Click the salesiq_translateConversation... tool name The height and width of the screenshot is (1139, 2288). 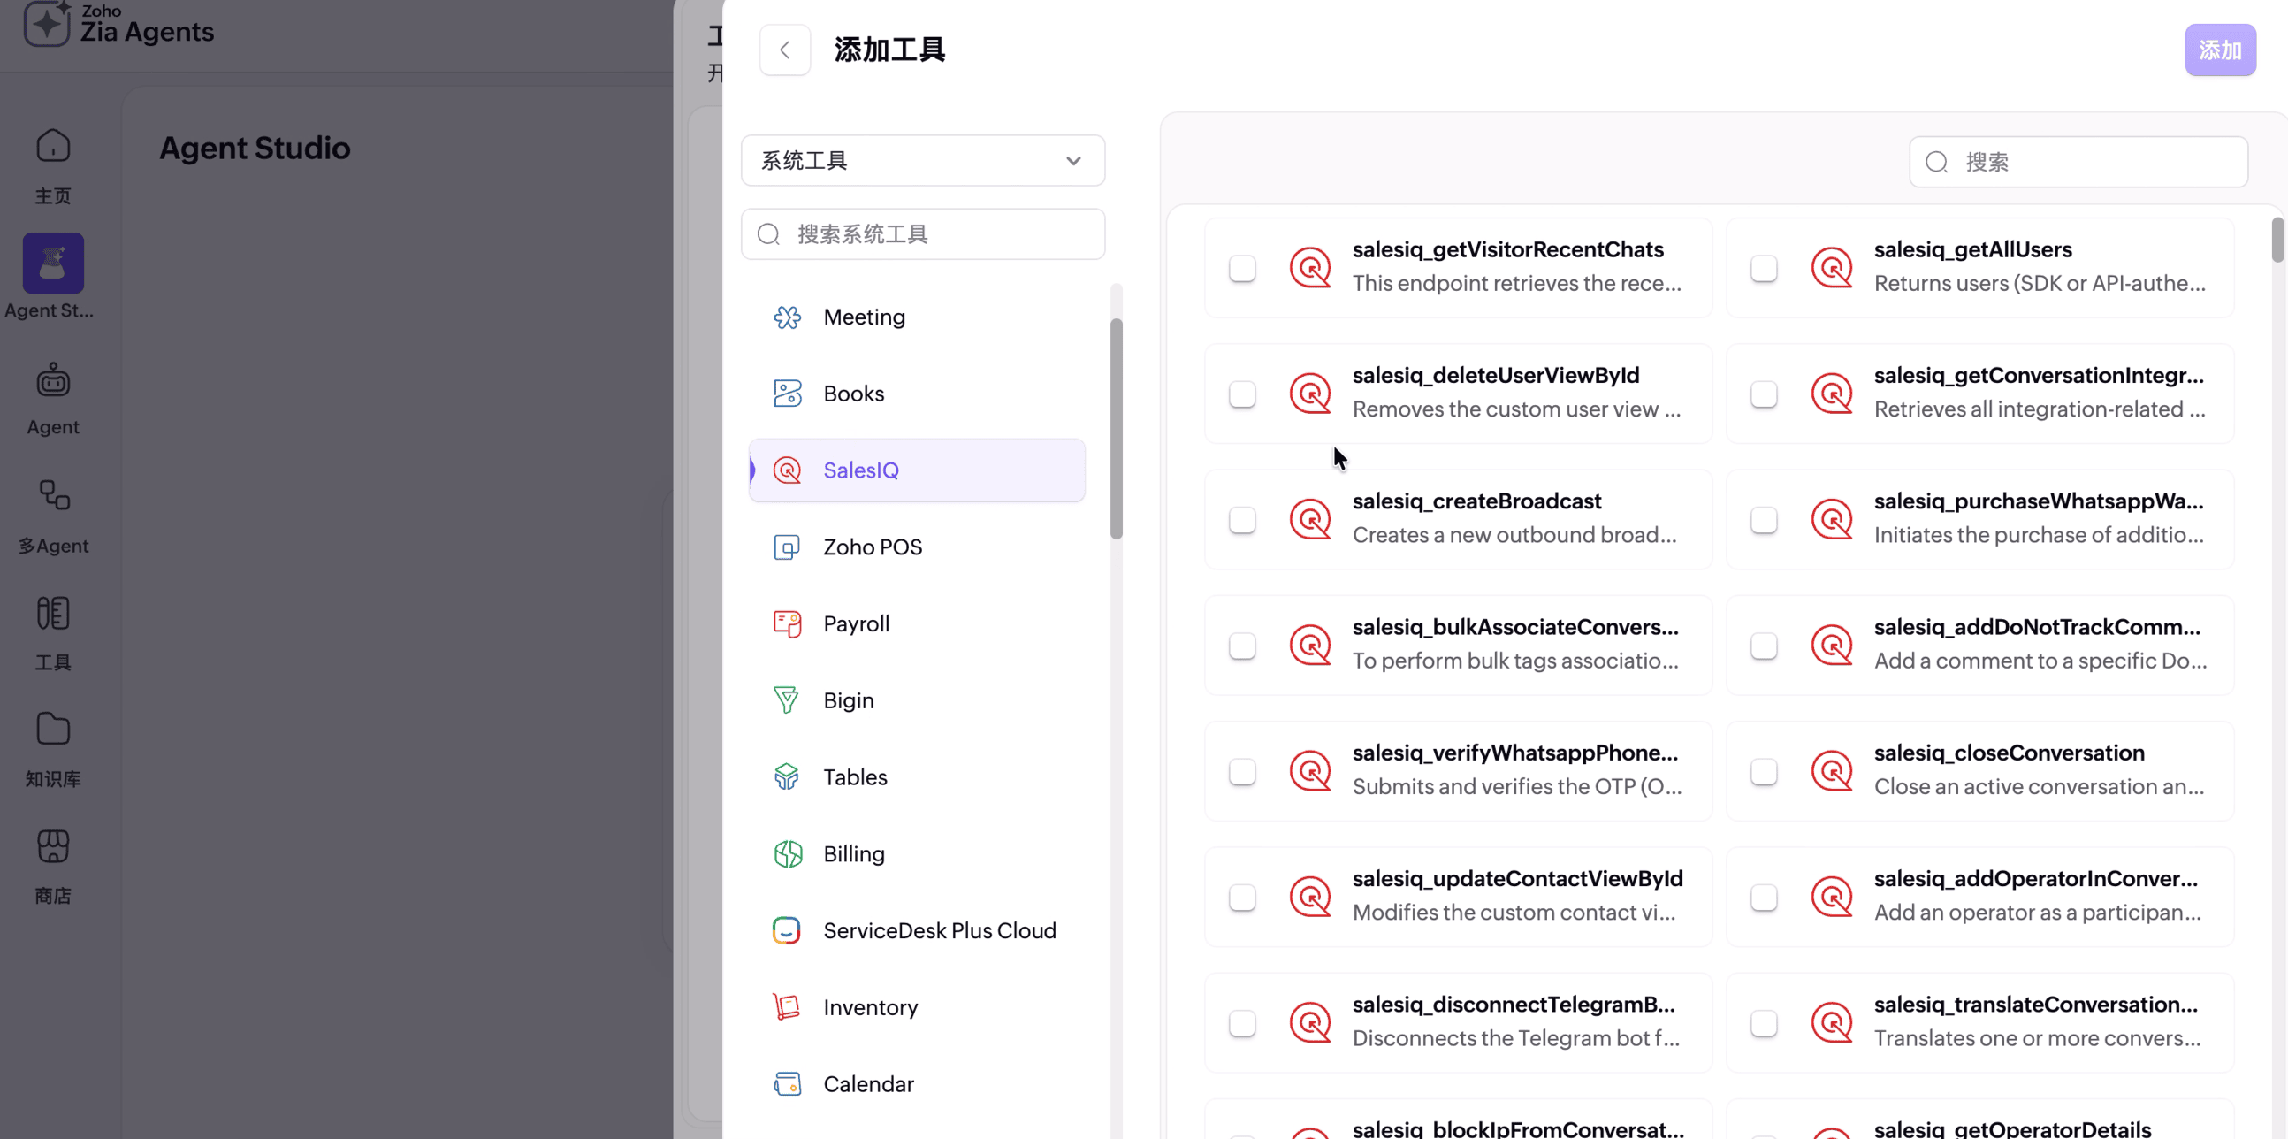[x=2036, y=1004]
